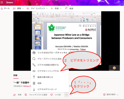This screenshot has width=124, height=99.
Task: Open the Ebihara K uploader link
Action: 27,86
